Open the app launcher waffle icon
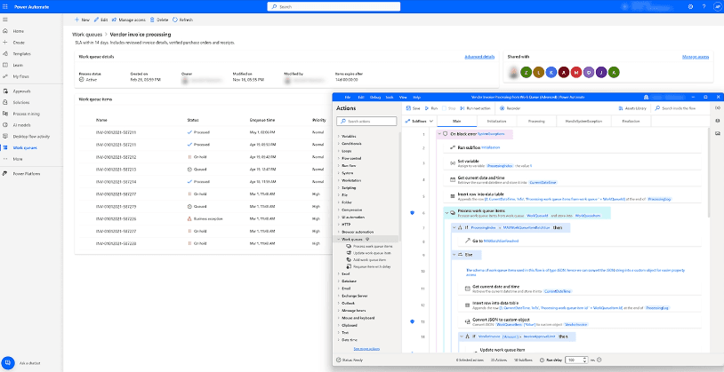Image resolution: width=724 pixels, height=372 pixels. 5,5
